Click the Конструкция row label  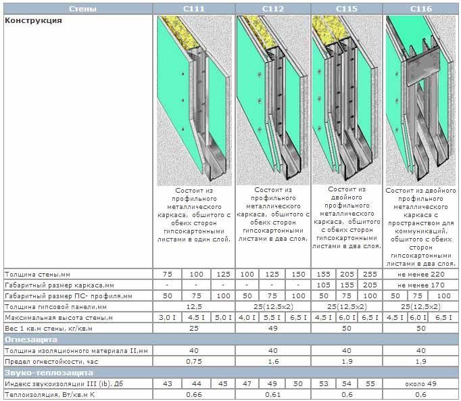[x=33, y=20]
